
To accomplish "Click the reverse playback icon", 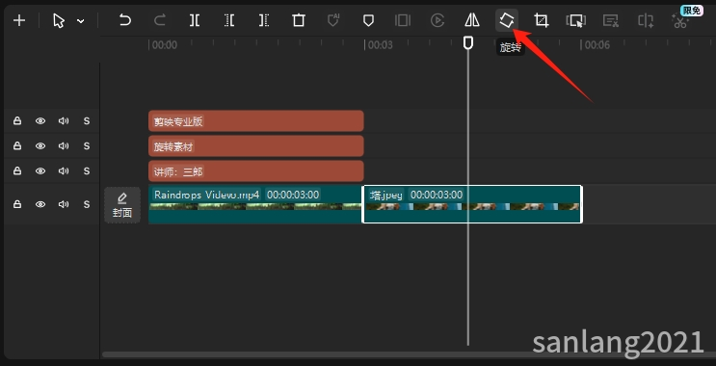I will click(x=438, y=20).
